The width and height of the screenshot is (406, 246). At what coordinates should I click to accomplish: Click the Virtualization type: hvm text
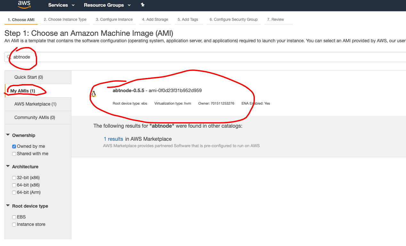click(x=173, y=103)
